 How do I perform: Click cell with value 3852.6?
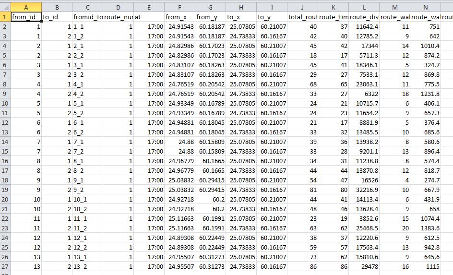[x=364, y=219]
